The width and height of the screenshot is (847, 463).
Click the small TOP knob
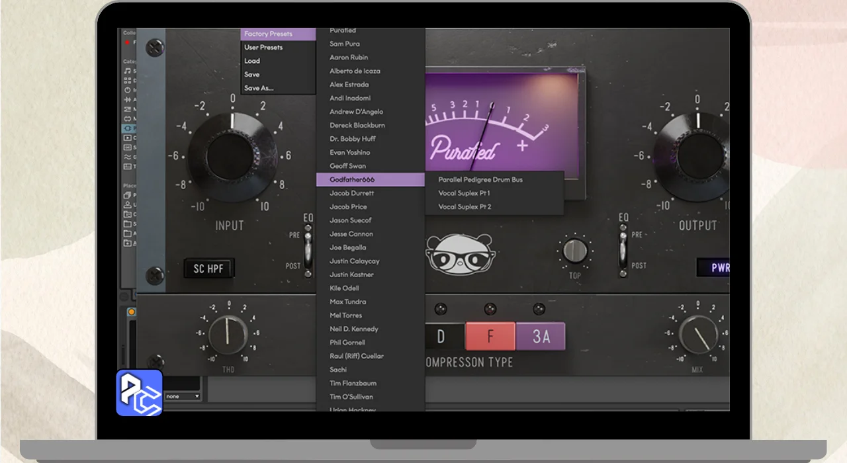[575, 251]
